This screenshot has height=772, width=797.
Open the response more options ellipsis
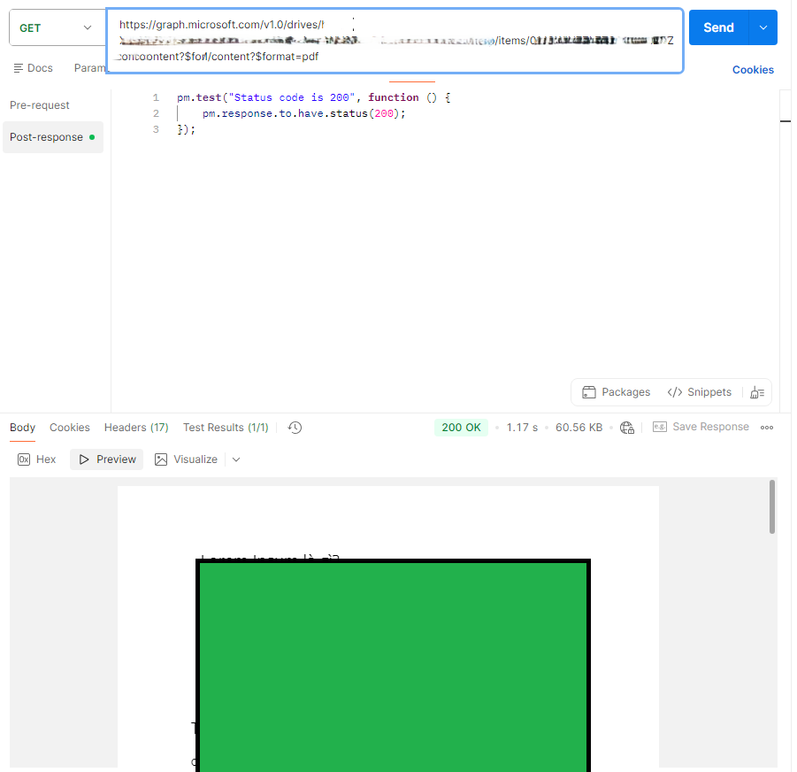767,428
